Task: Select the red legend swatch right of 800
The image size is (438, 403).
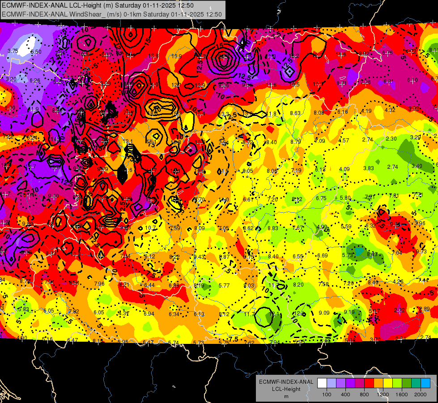Action: pos(369,383)
